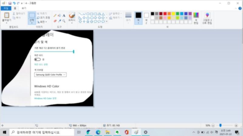
Task: Open the 크기 line size dropdown
Action: (x=128, y=18)
